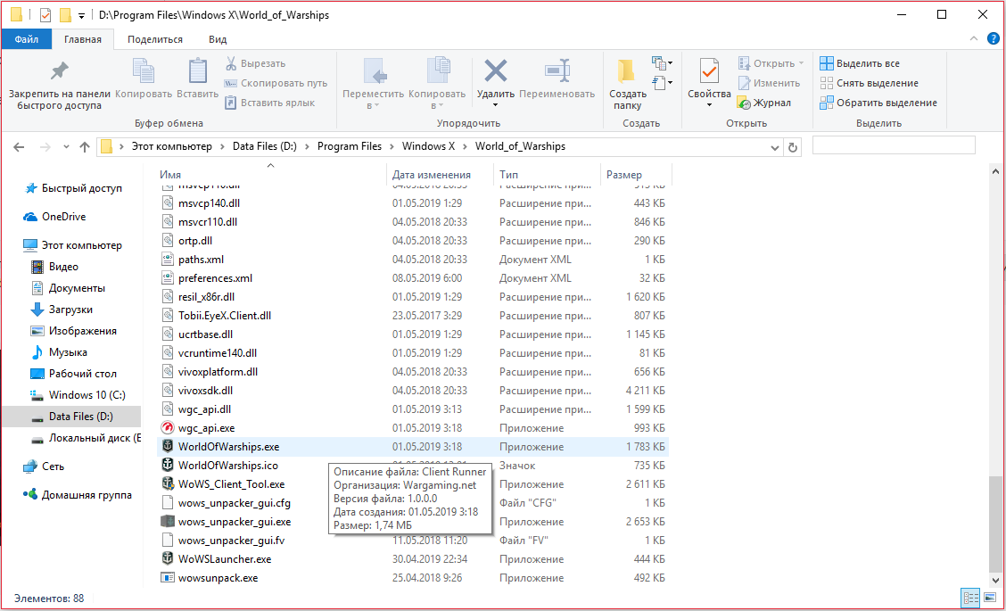This screenshot has width=1006, height=611.
Task: Click the search box input field
Action: point(894,145)
